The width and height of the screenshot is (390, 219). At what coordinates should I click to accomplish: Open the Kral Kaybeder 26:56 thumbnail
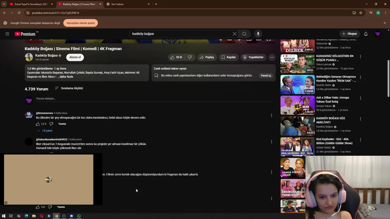point(297,147)
